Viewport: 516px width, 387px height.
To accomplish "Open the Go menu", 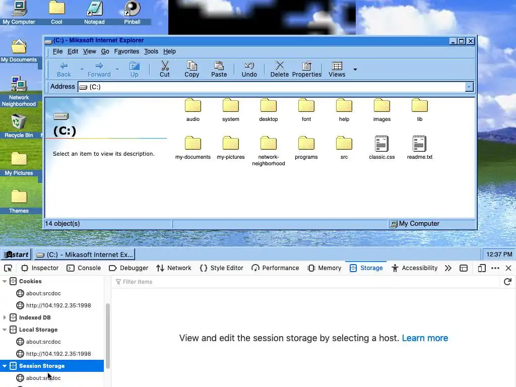I will point(105,51).
